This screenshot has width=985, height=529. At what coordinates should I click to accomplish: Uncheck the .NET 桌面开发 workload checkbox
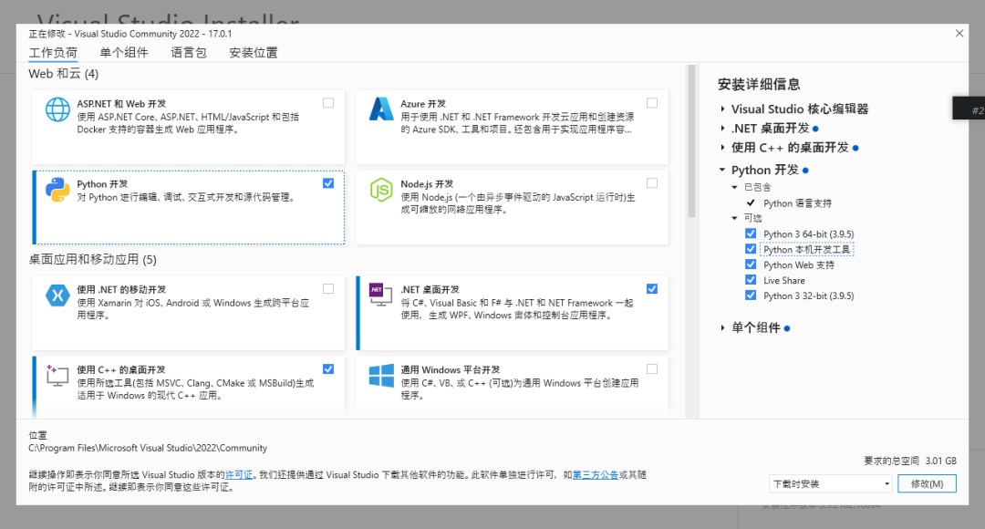tap(652, 289)
